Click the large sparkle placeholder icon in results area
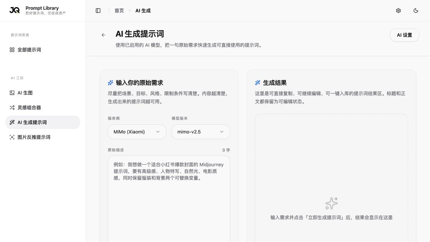This screenshot has width=430, height=242. (332, 203)
